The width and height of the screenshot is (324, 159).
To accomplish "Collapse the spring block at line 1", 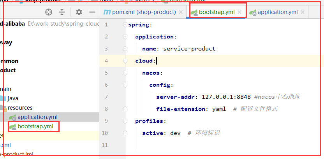I will point(125,25).
